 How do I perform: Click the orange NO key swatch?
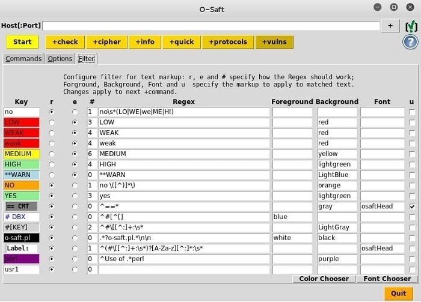click(22, 186)
